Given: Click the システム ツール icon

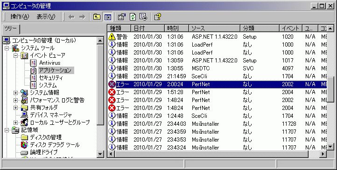Looking at the screenshot, I should point(15,48).
